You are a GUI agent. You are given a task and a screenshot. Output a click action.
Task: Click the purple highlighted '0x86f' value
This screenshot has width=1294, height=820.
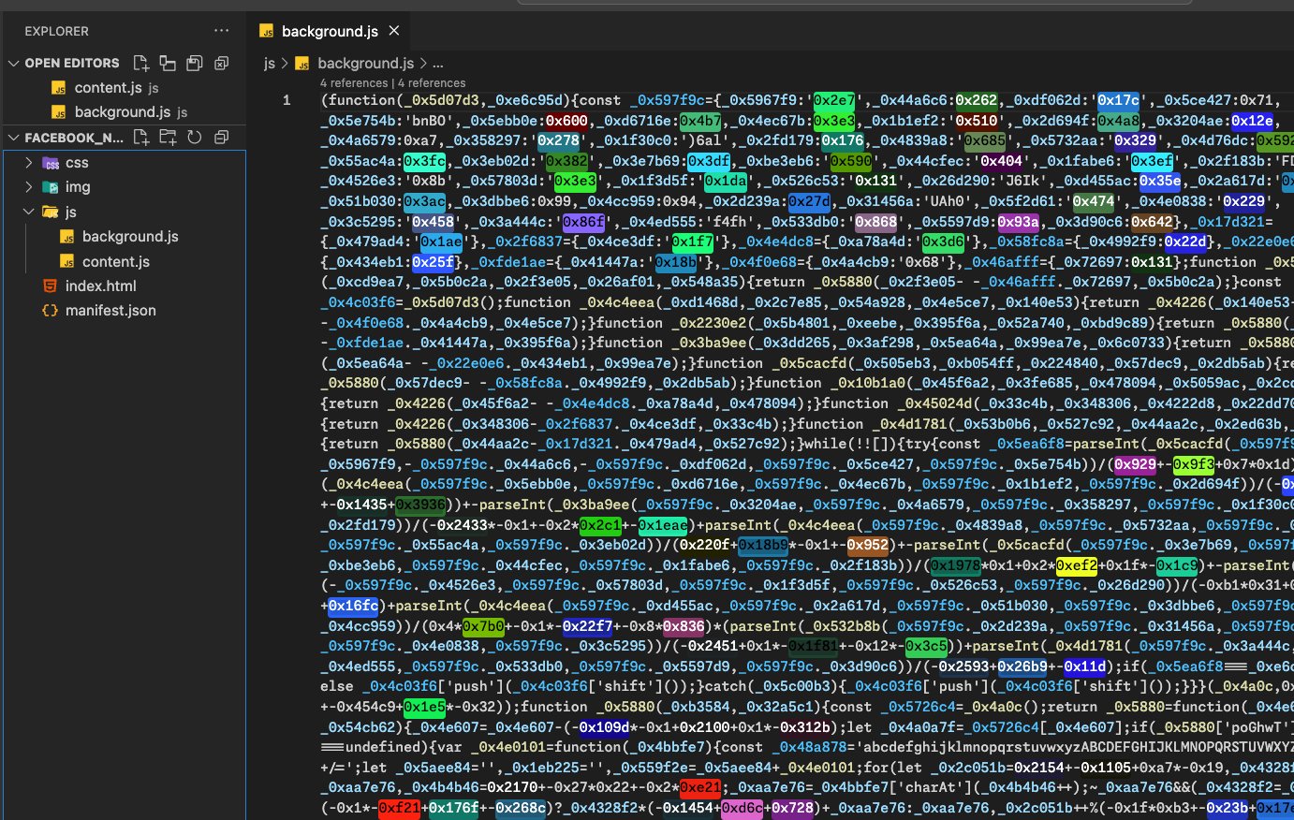(582, 222)
